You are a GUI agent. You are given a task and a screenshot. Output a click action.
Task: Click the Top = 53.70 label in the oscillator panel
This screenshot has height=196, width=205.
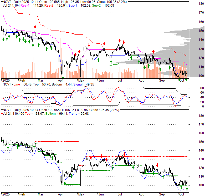click(42, 84)
